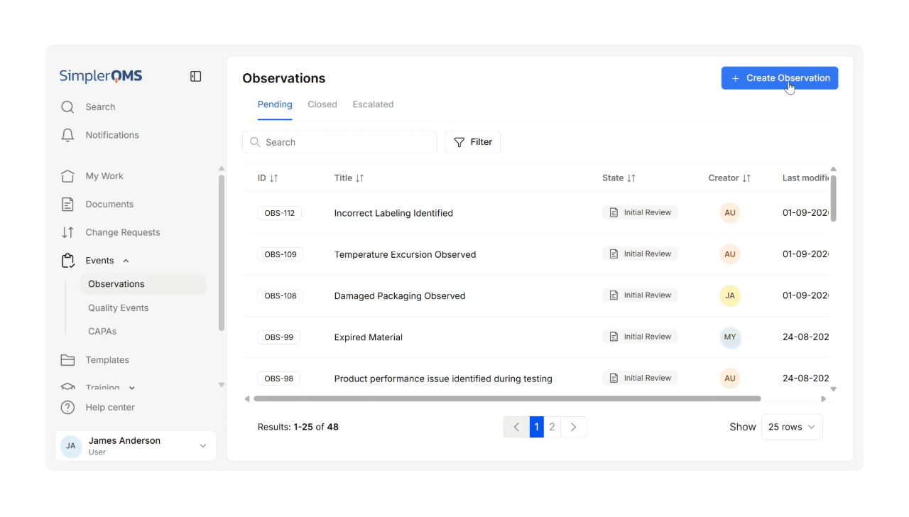Open CAPAs in the sidebar
Screen dimensions: 909x517
coord(102,332)
